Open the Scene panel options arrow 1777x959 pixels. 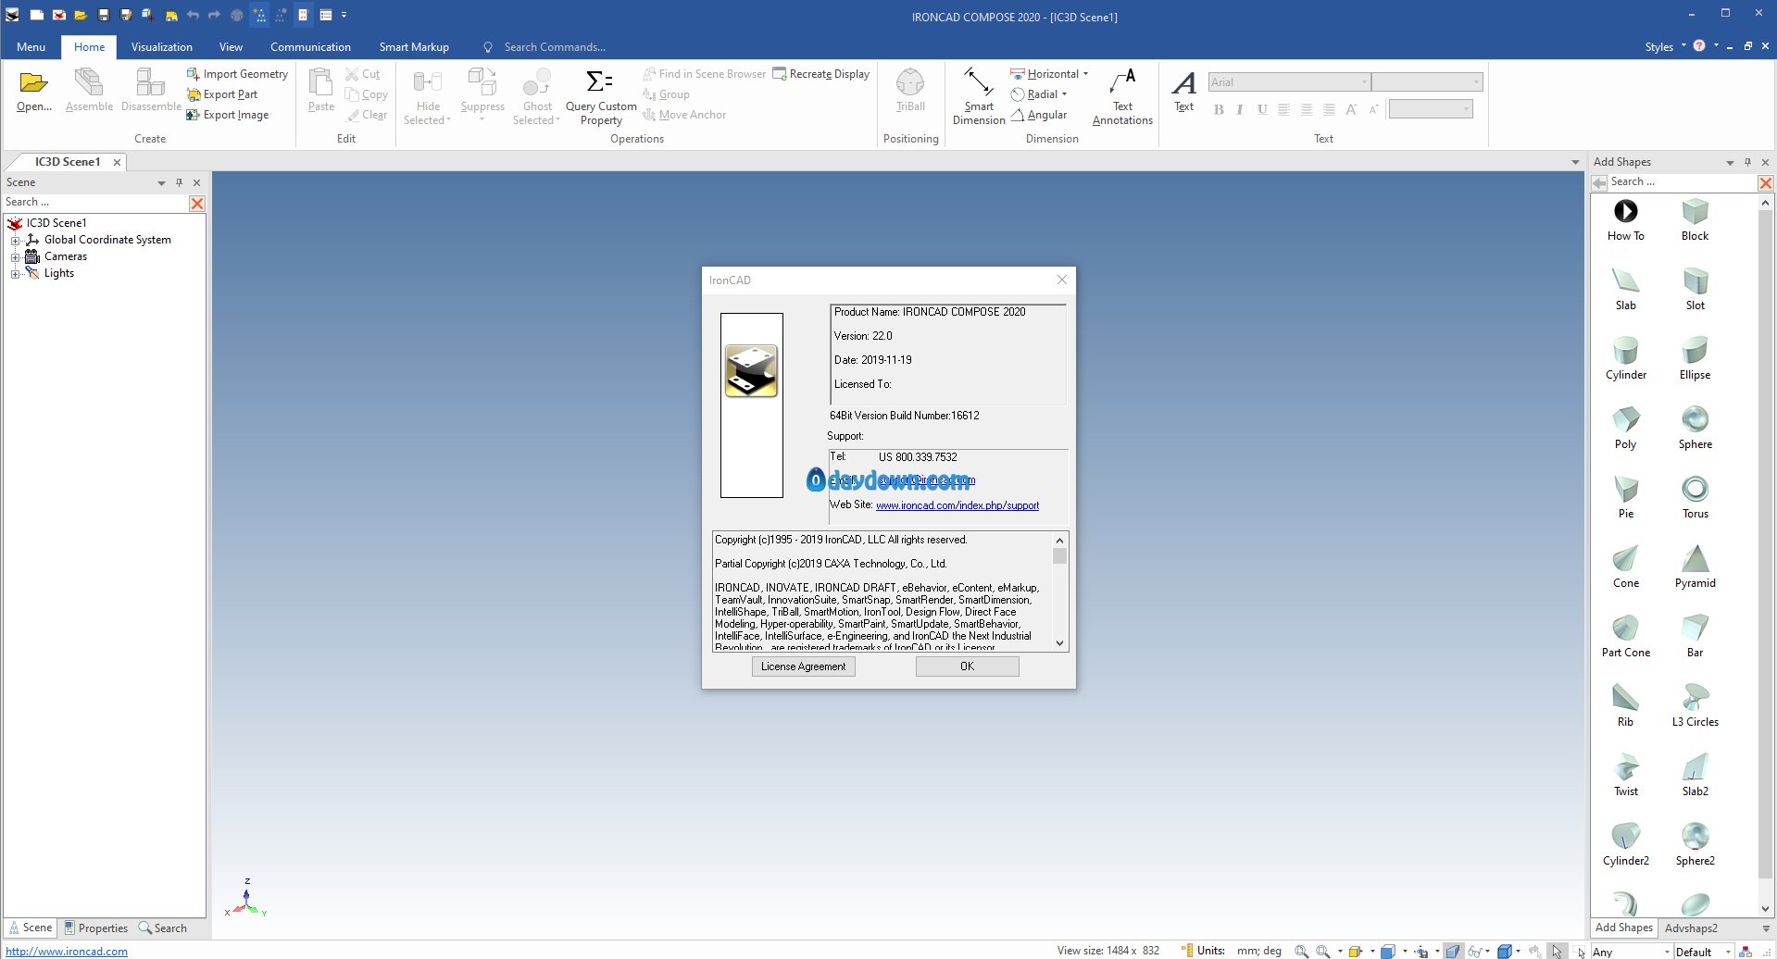[x=161, y=183]
